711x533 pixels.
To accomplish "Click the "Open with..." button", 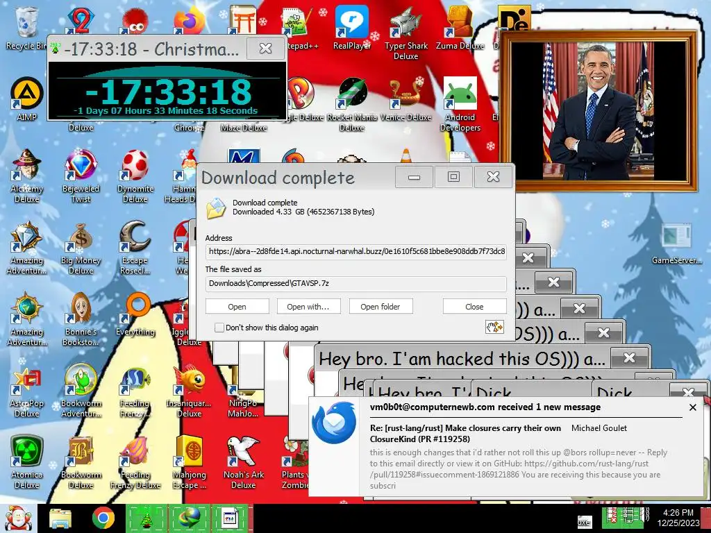I will pyautogui.click(x=308, y=306).
